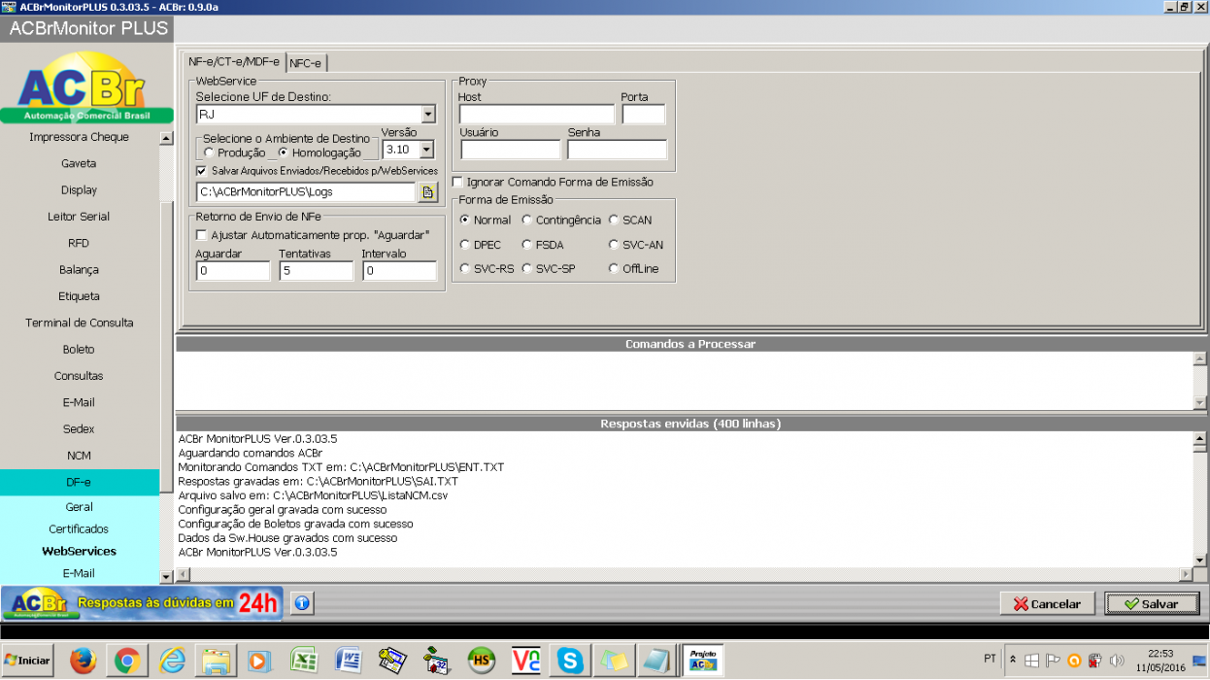Check Ignorar Comando Forma de Emissão

[458, 182]
